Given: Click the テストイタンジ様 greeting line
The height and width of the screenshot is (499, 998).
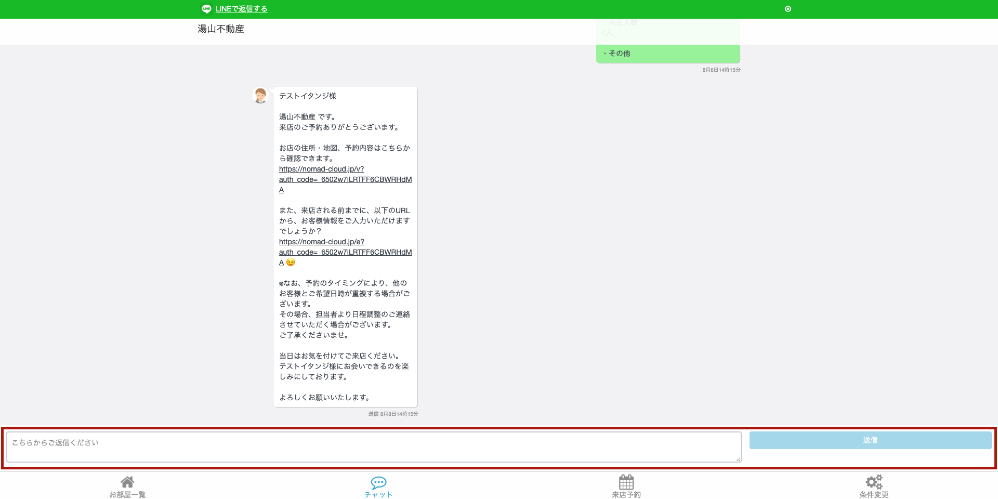Looking at the screenshot, I should pyautogui.click(x=308, y=96).
